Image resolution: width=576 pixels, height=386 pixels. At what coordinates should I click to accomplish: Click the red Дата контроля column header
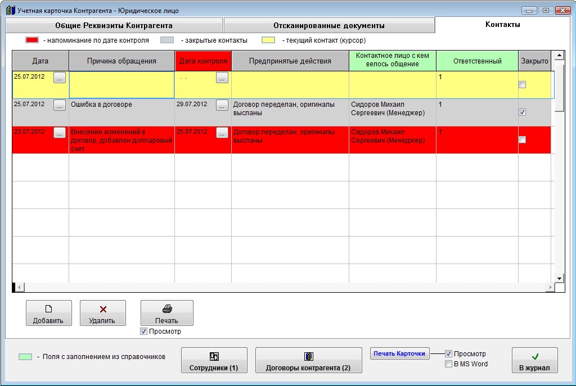click(x=203, y=61)
